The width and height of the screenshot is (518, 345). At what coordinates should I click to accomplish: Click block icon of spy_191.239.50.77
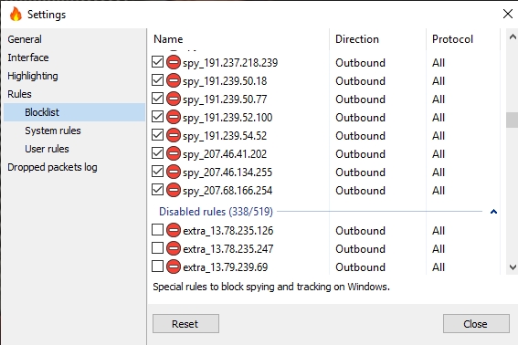174,99
